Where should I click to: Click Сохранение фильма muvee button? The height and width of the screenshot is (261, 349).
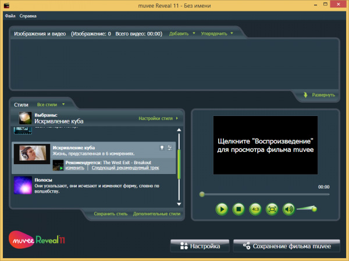287,246
